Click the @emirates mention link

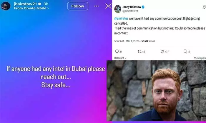121,18
